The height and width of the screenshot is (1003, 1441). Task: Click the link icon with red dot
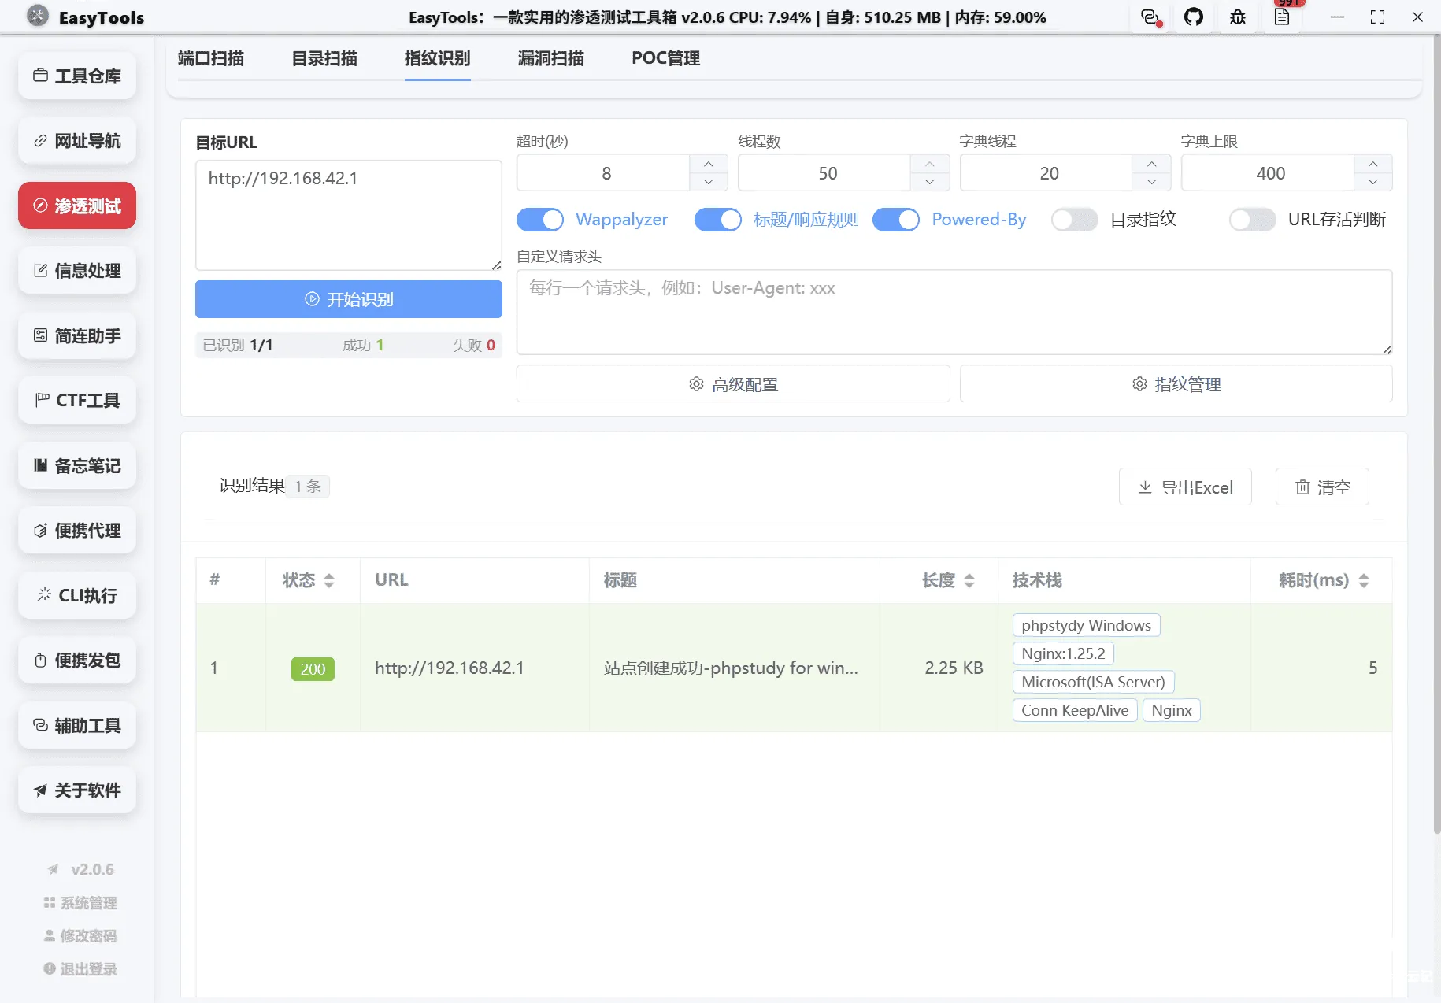[x=1150, y=17]
